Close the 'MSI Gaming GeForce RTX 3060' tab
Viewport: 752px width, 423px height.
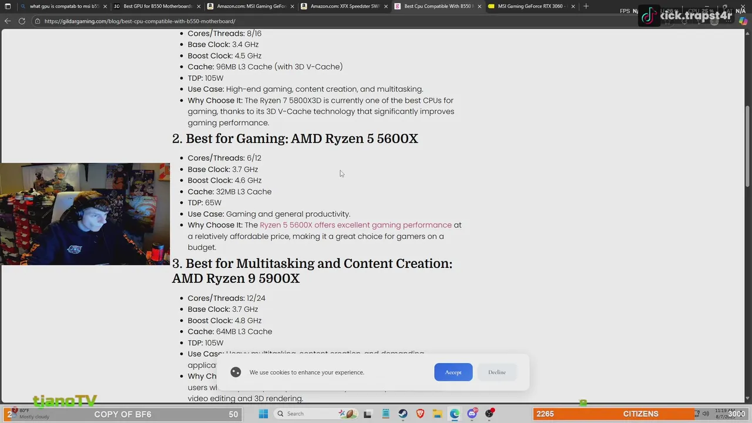pos(573,6)
